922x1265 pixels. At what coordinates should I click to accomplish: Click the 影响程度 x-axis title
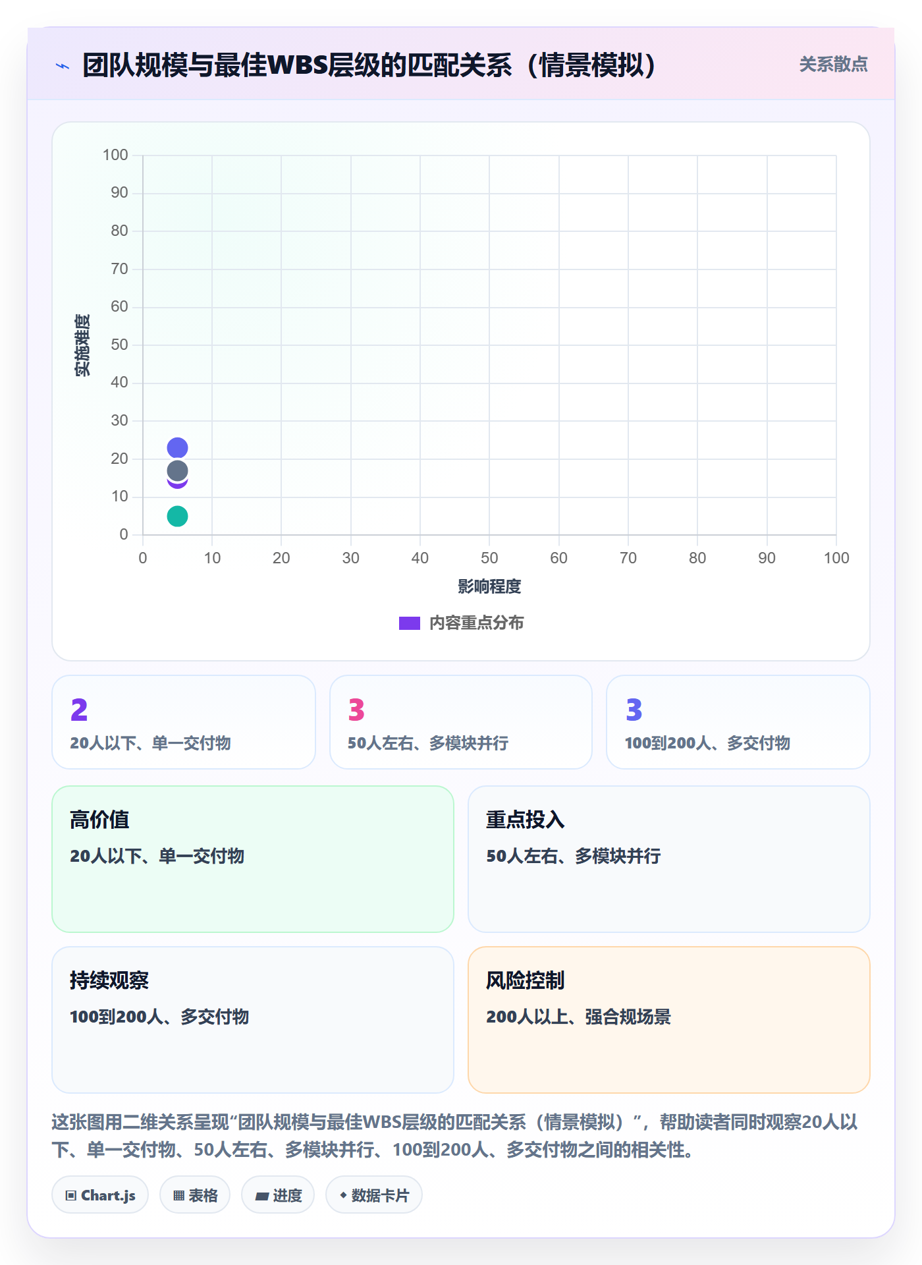[489, 586]
